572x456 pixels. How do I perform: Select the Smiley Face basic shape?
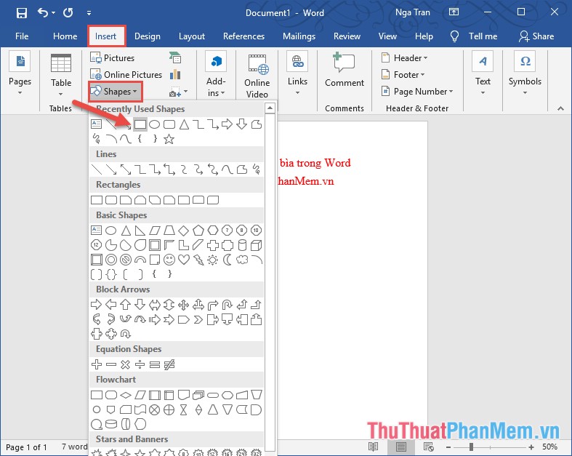tap(169, 260)
